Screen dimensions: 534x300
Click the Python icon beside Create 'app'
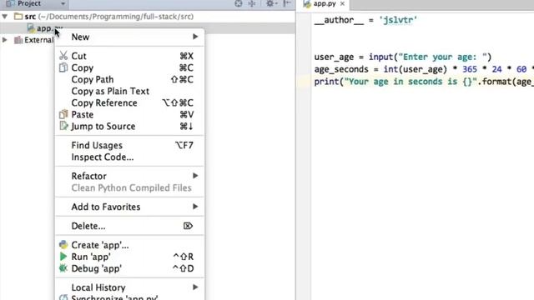coord(63,244)
